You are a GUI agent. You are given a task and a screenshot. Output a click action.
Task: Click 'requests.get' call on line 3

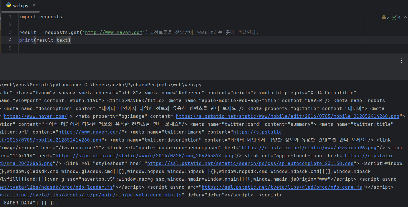[x=62, y=32]
